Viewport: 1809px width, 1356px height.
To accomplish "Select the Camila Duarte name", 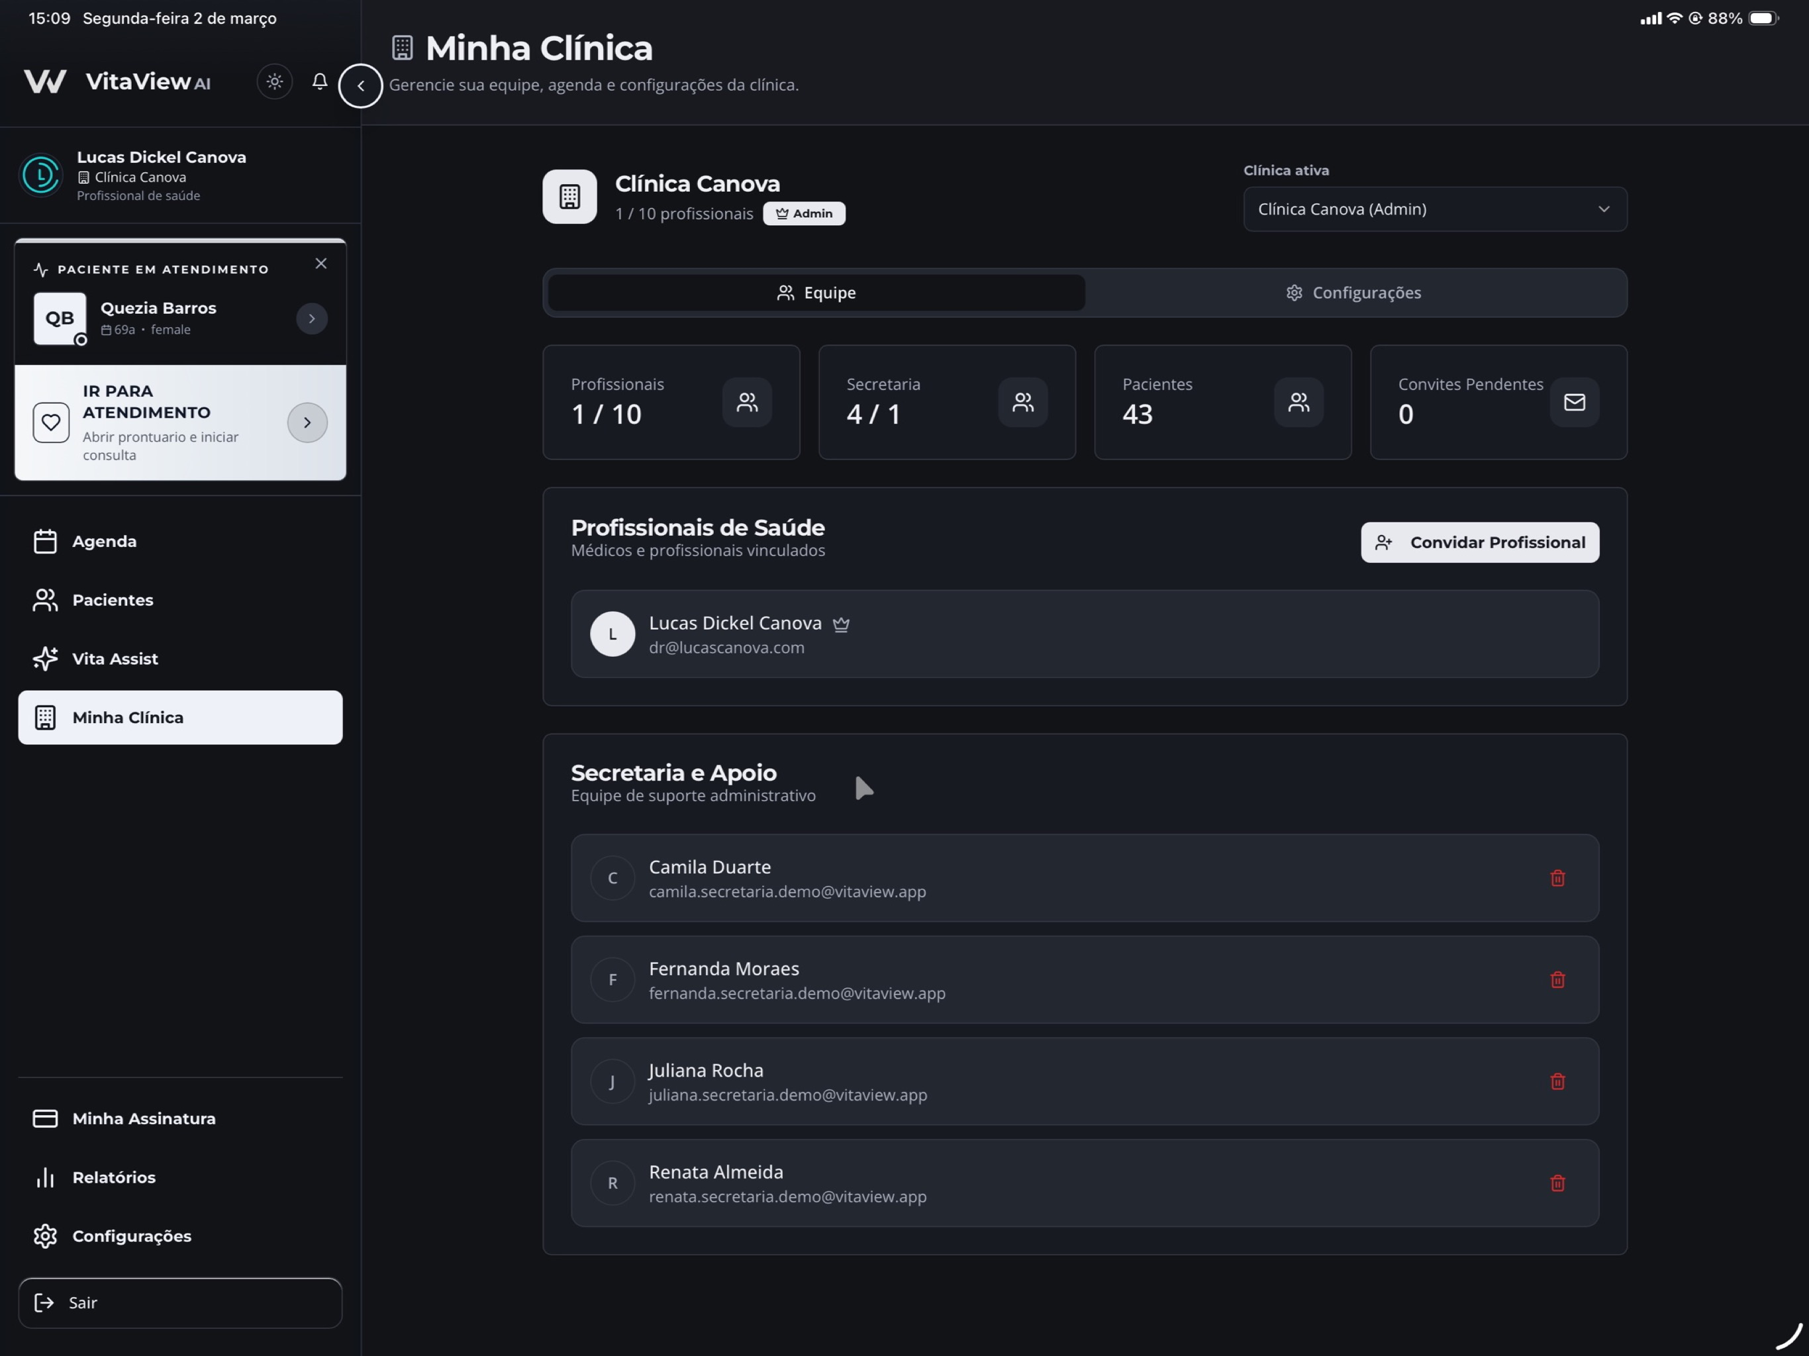I will click(x=710, y=868).
